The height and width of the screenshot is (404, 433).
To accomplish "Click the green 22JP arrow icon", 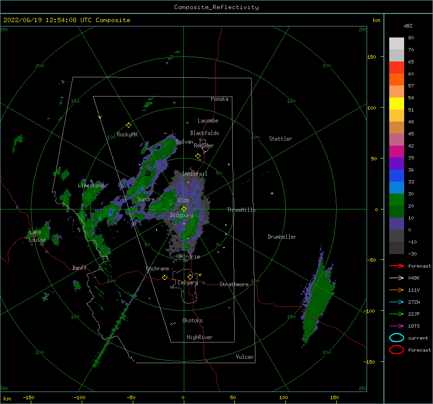I will coord(396,314).
